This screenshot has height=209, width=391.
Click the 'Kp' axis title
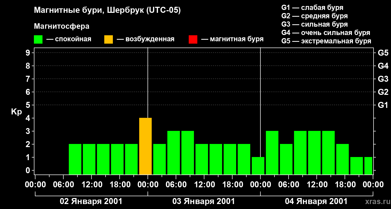pos(16,112)
